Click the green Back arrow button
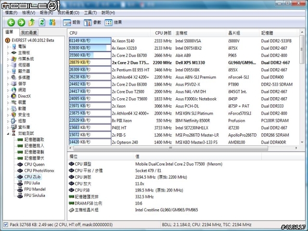This screenshot has height=231, width=308. (11, 23)
